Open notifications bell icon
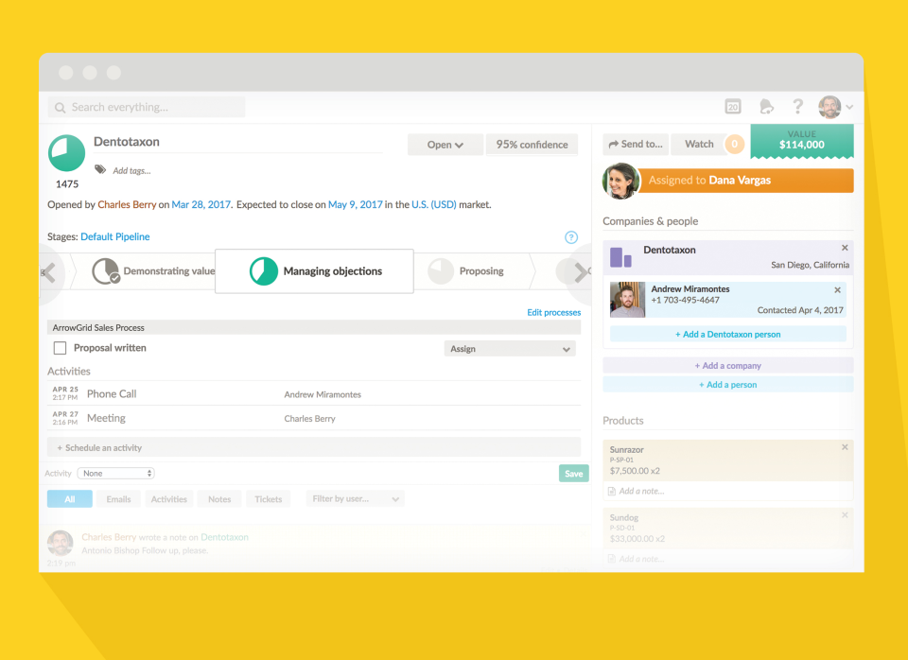 [766, 107]
